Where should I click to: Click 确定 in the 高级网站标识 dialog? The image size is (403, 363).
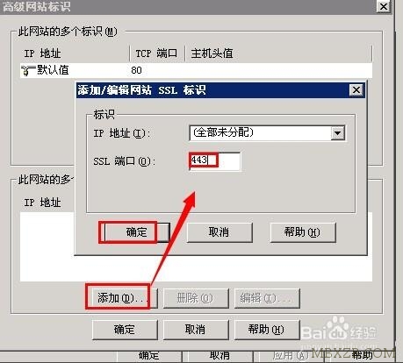(x=125, y=330)
